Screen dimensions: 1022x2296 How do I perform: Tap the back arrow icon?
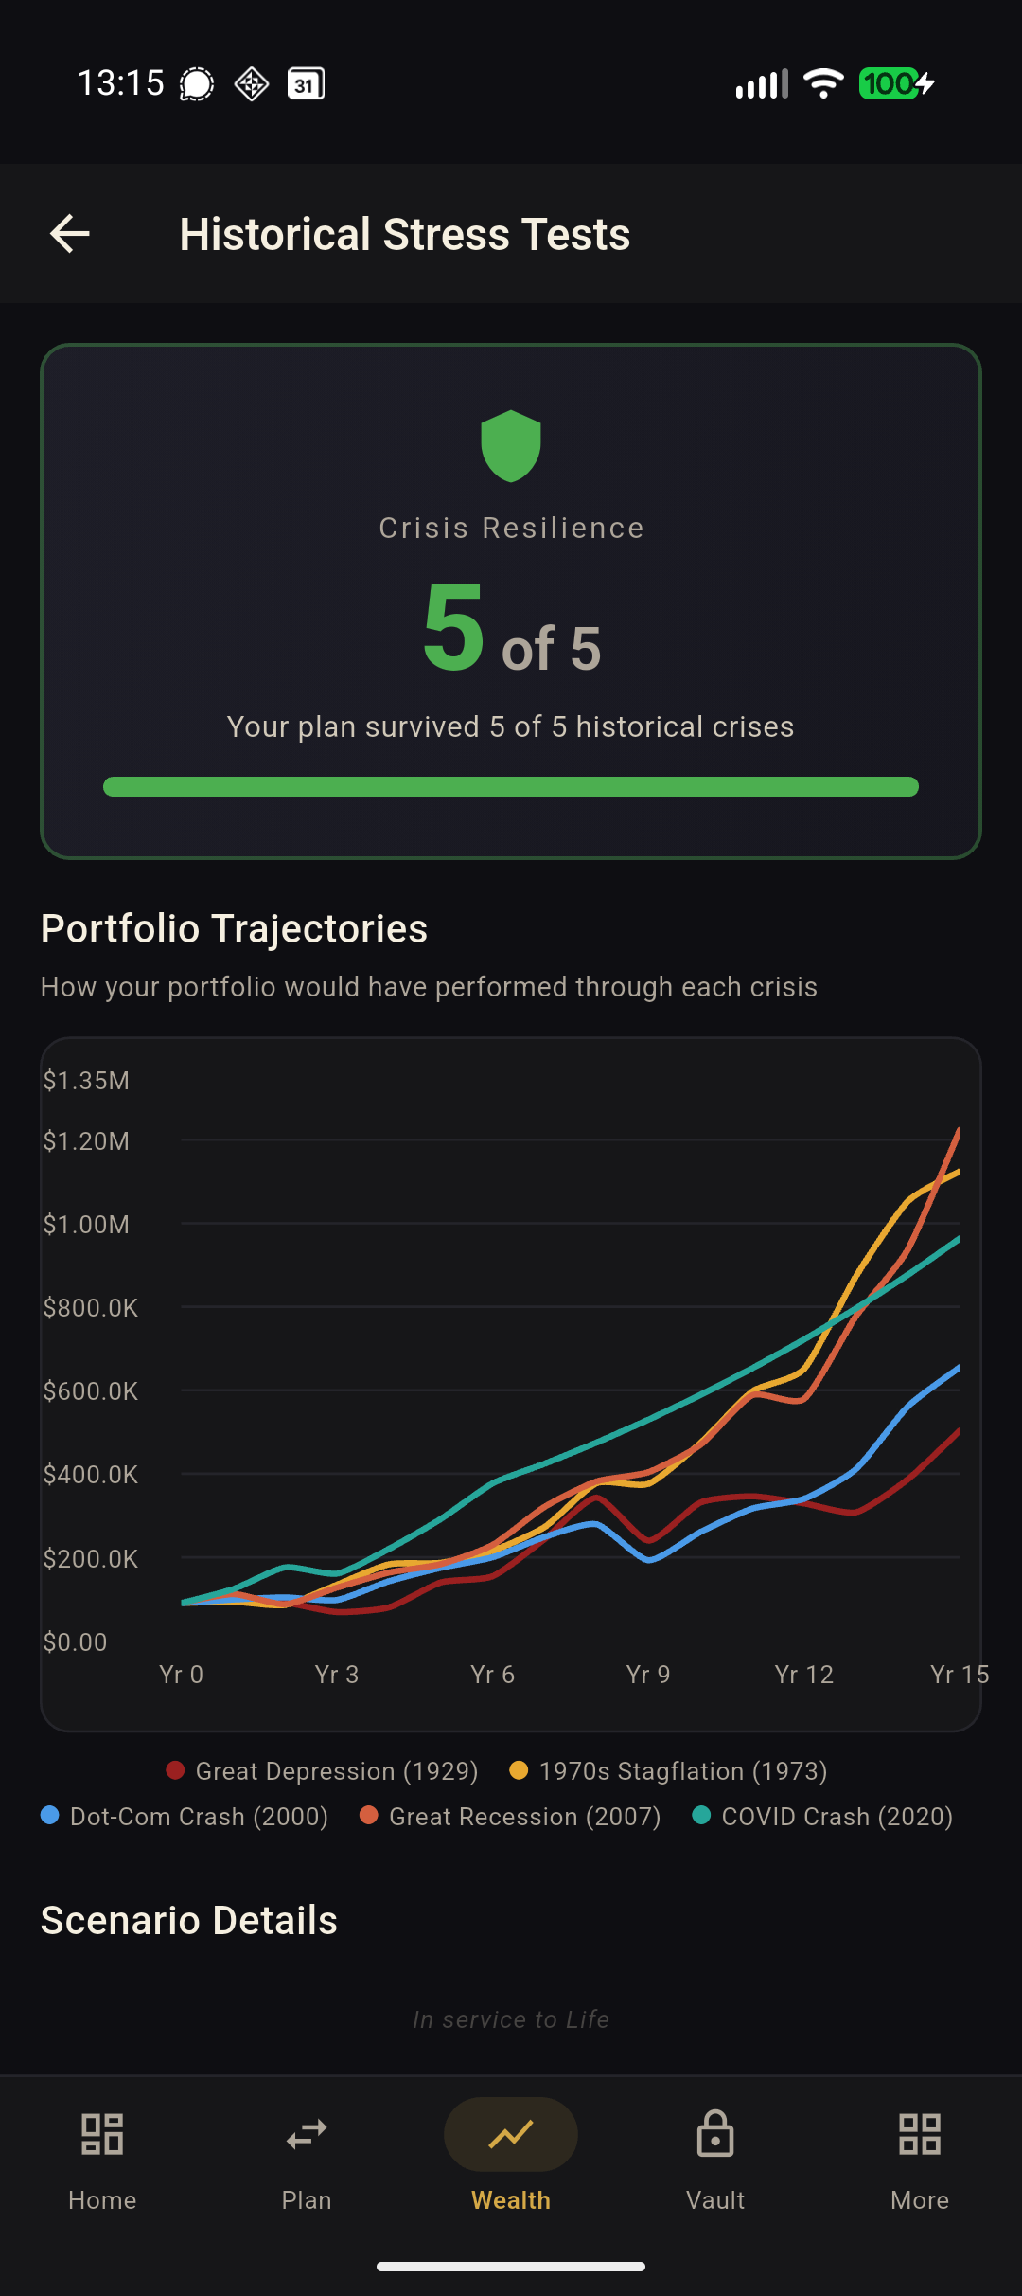(x=70, y=234)
